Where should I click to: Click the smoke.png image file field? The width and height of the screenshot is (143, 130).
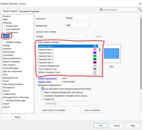click(68, 104)
